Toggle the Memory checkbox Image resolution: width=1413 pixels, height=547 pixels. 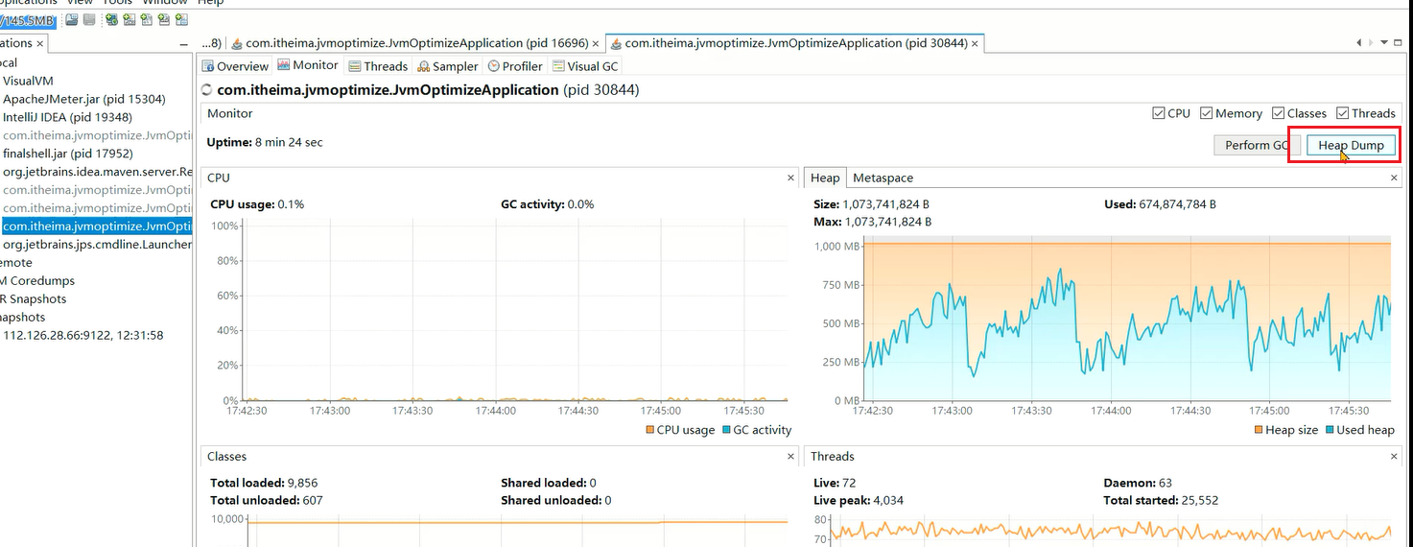pos(1207,113)
